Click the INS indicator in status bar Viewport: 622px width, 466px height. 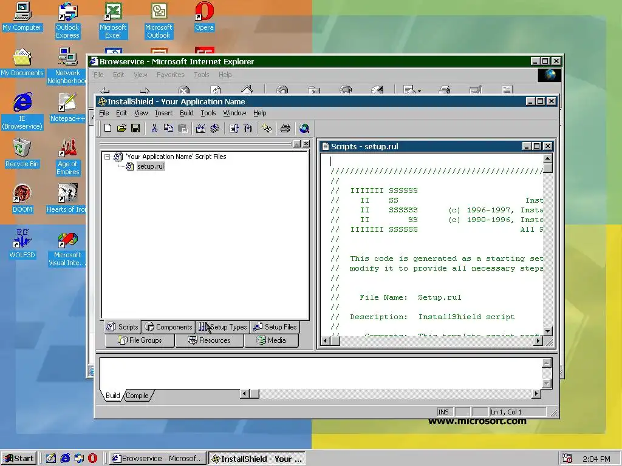pyautogui.click(x=443, y=412)
